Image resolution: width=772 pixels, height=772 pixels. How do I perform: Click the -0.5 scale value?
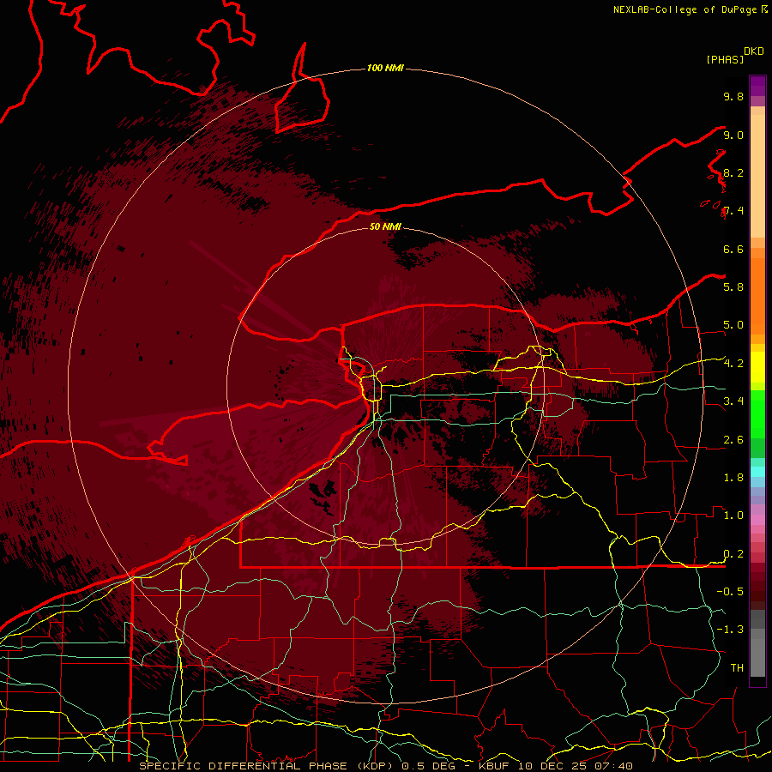pos(730,591)
